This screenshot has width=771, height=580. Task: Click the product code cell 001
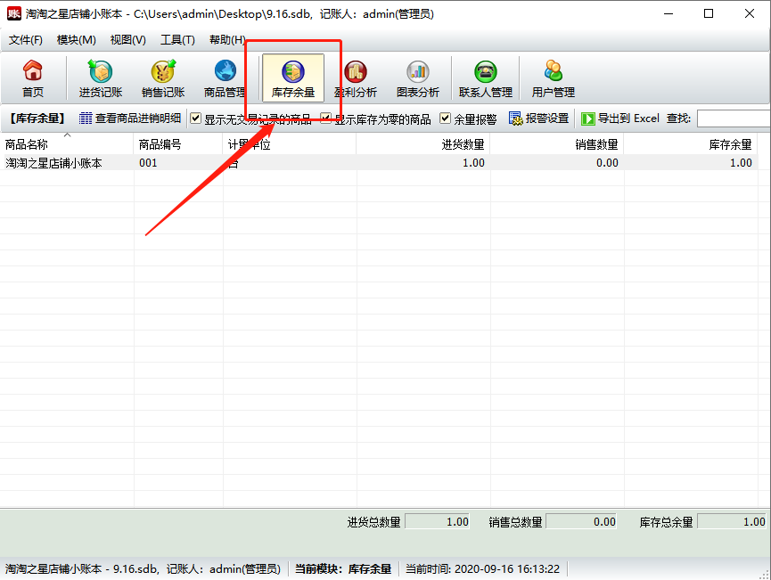tap(148, 163)
